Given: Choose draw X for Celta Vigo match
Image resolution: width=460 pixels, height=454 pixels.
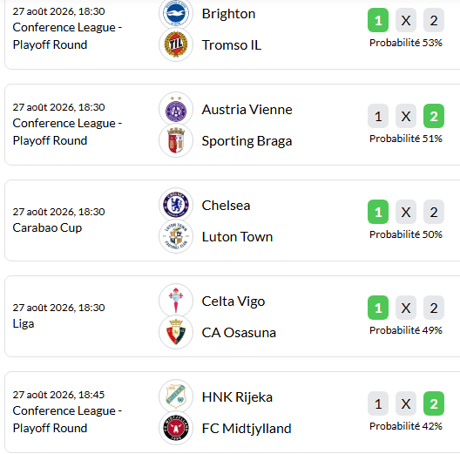Looking at the screenshot, I should [406, 308].
